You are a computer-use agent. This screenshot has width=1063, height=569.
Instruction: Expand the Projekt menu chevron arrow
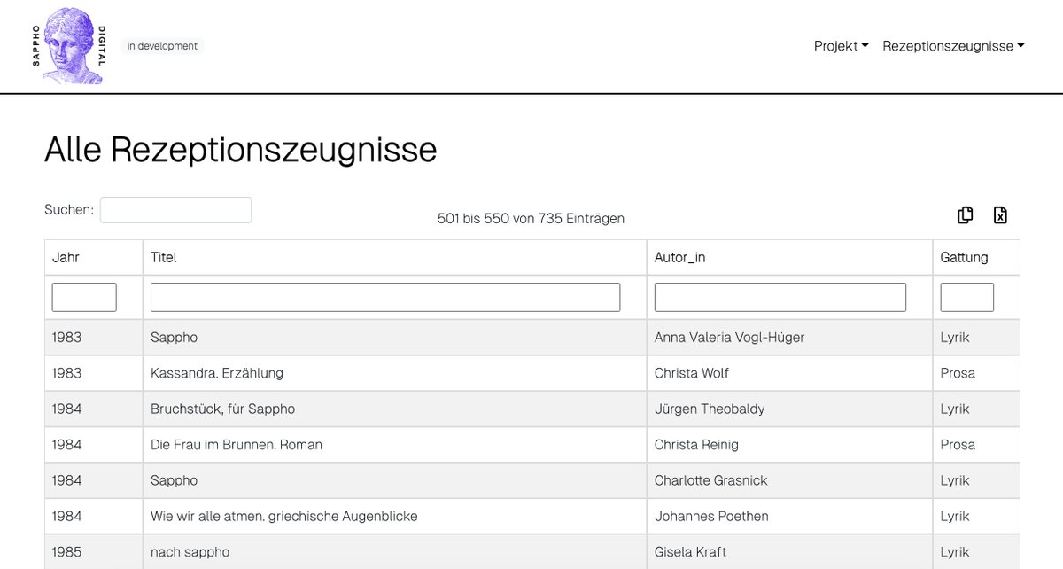(x=864, y=45)
